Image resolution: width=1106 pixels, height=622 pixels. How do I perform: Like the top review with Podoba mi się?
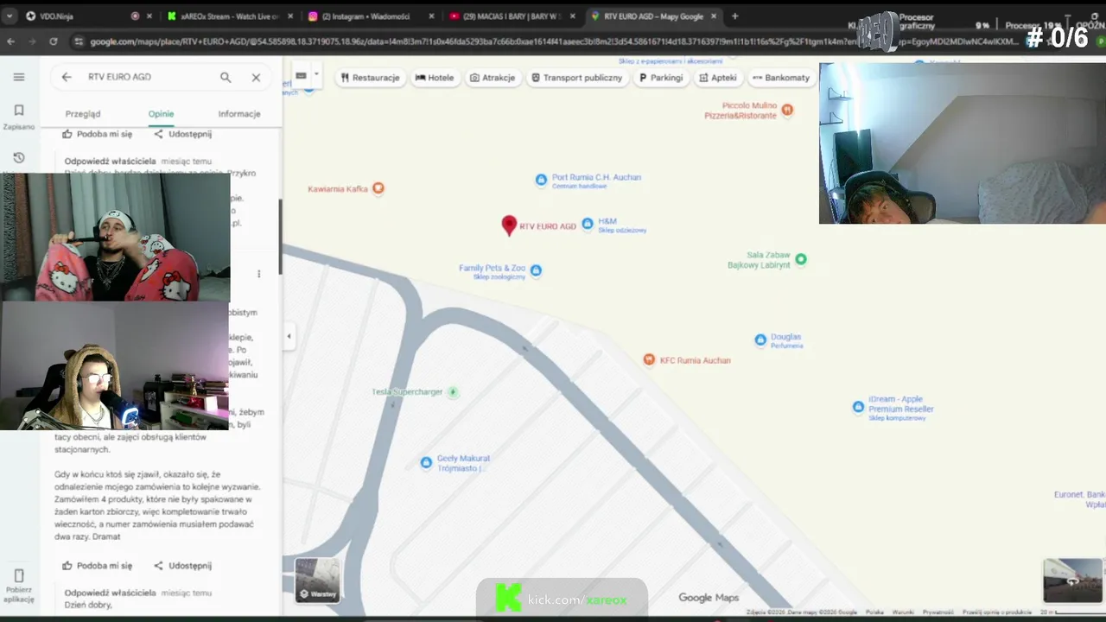click(x=98, y=134)
